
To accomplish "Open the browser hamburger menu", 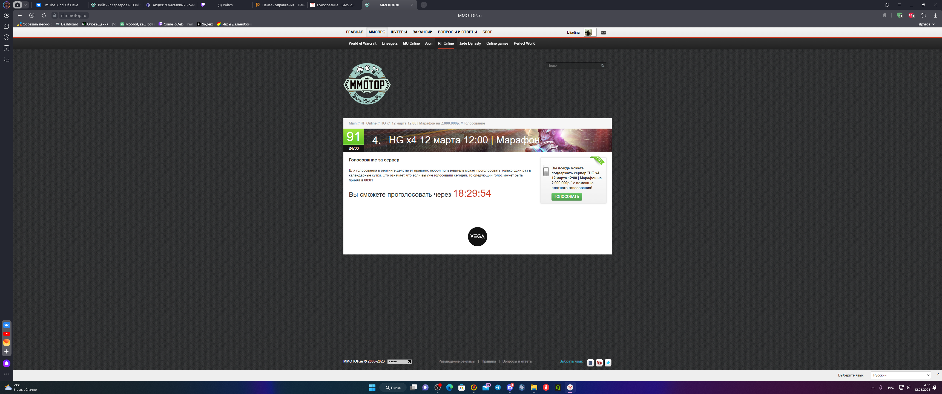I will [x=899, y=5].
